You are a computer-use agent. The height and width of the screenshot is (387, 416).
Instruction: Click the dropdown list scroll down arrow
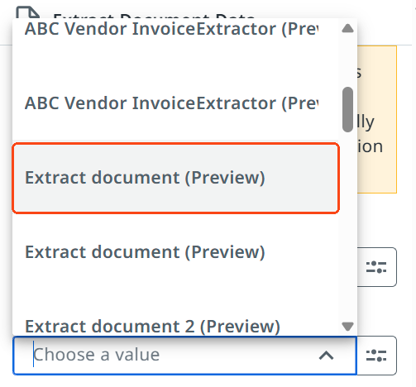click(x=347, y=327)
